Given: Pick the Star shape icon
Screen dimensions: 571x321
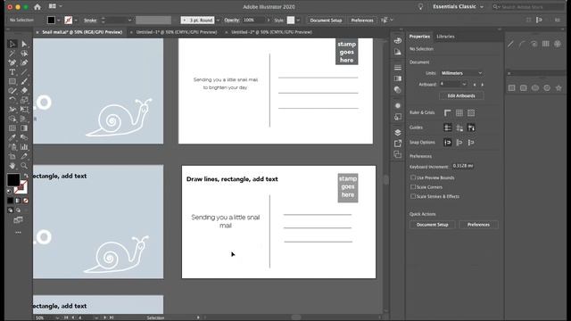Looking at the screenshot, I should coord(559,87).
